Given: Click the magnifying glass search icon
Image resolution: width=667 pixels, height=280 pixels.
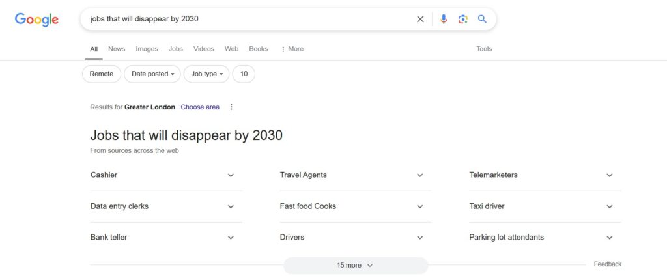Looking at the screenshot, I should (482, 19).
